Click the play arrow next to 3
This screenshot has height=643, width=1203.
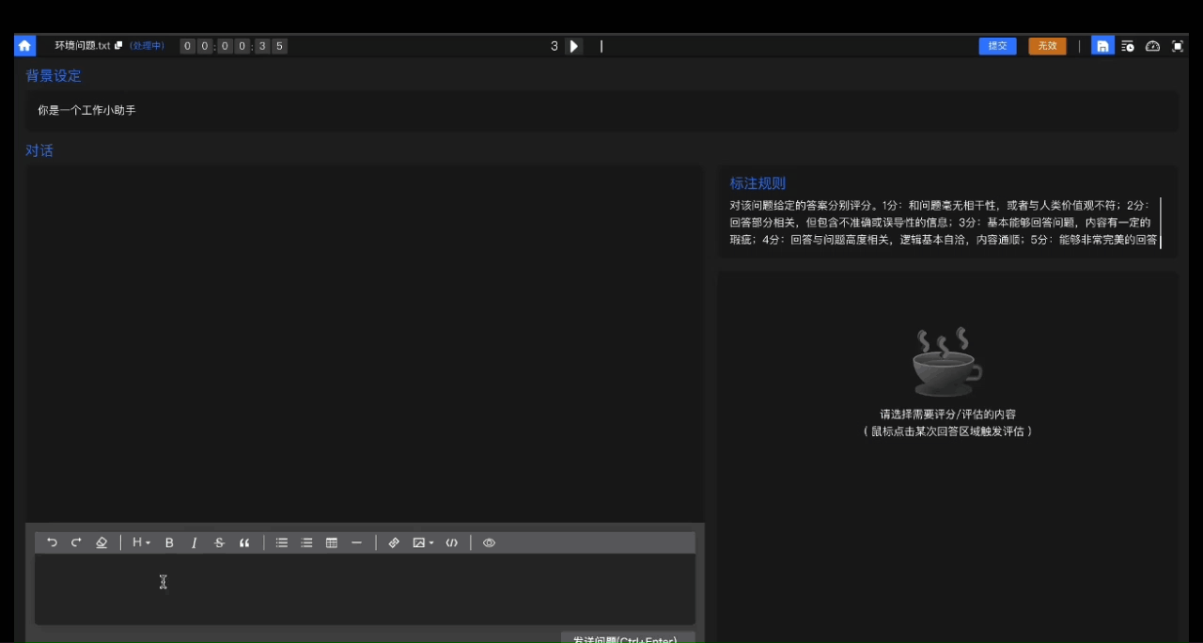574,46
